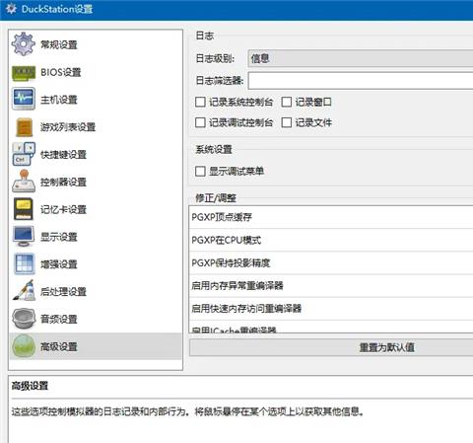Click the 重置为默认值 button
Image resolution: width=473 pixels, height=443 pixels.
click(331, 347)
